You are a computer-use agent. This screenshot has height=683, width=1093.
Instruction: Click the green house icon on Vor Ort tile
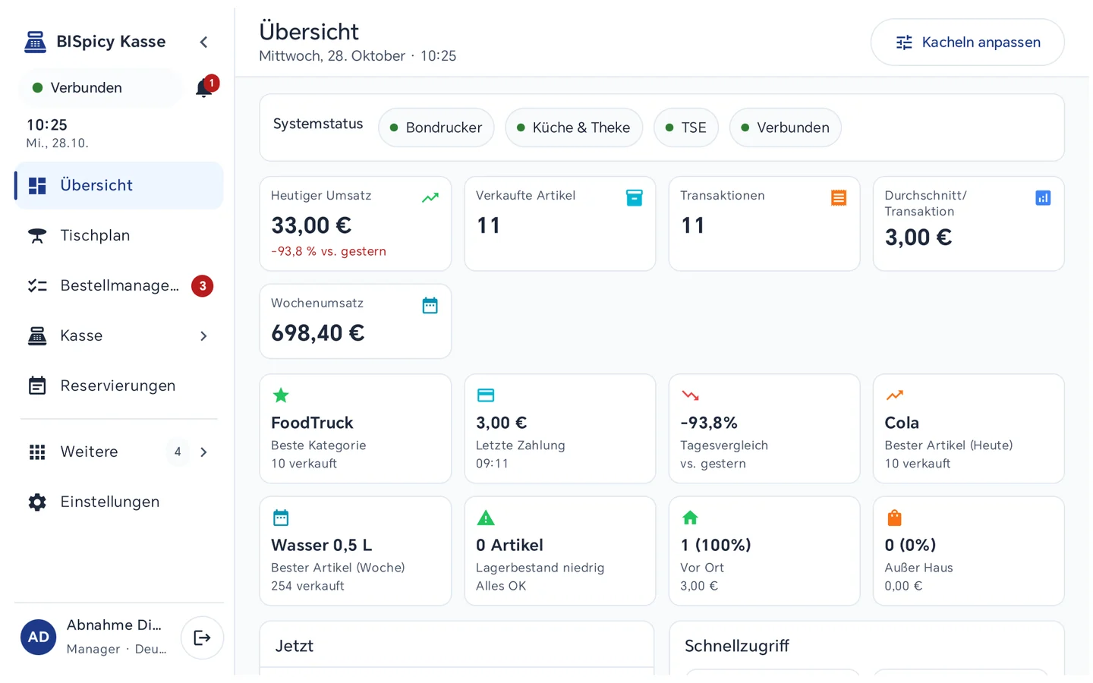pyautogui.click(x=690, y=518)
